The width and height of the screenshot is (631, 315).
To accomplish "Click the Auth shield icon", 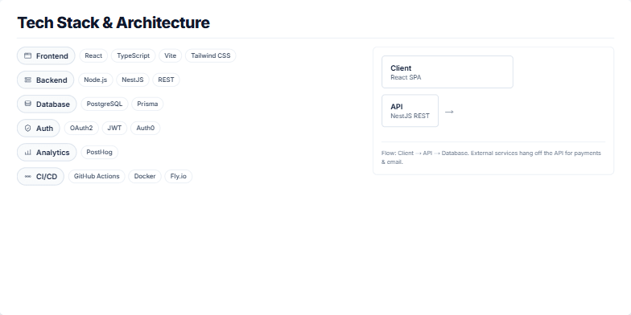I will coord(27,129).
